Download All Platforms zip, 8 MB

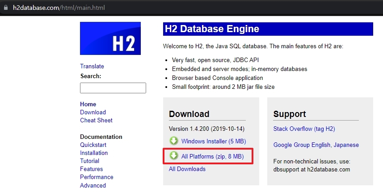[x=213, y=156]
